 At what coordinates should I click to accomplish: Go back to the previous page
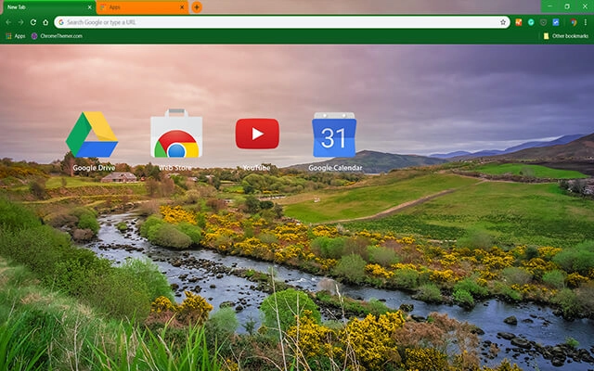click(8, 22)
